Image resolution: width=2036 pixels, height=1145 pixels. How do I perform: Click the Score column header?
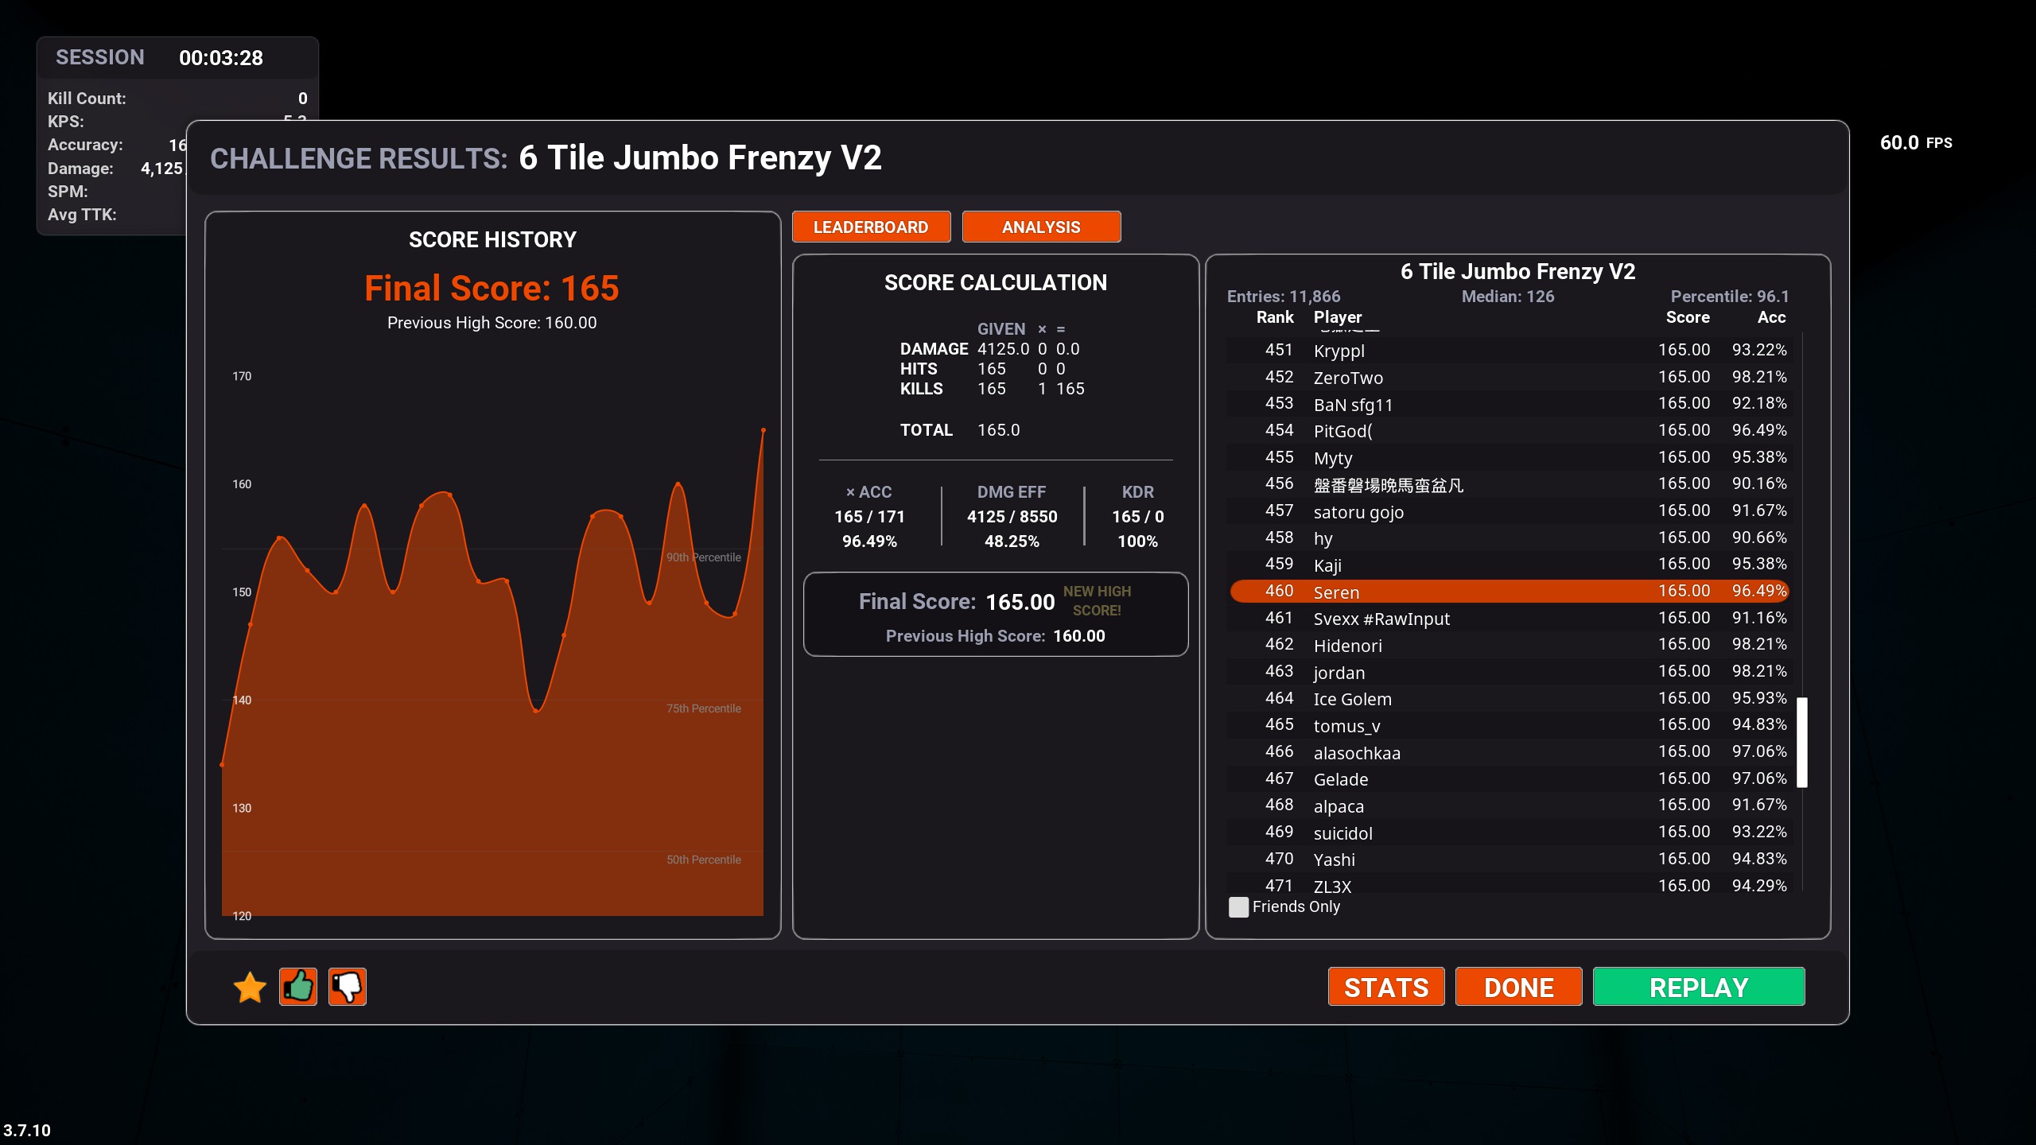[x=1687, y=317]
